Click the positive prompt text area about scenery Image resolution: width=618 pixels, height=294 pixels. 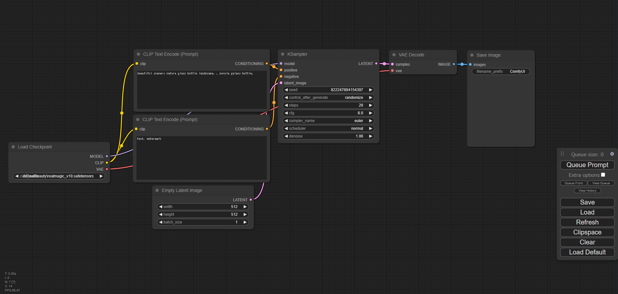coord(202,90)
